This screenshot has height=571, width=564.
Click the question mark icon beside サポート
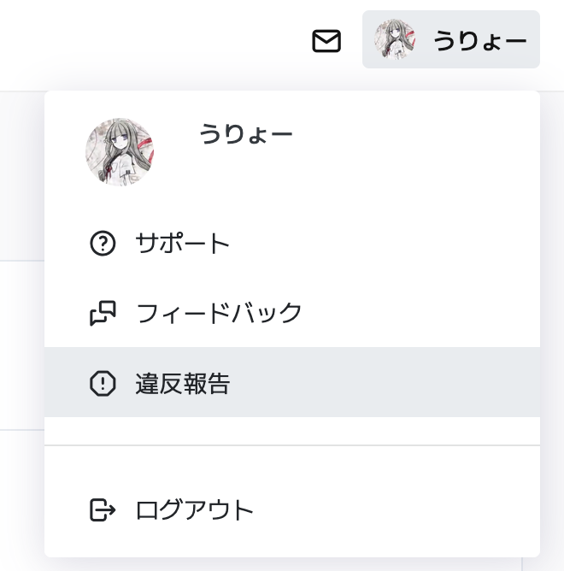103,244
